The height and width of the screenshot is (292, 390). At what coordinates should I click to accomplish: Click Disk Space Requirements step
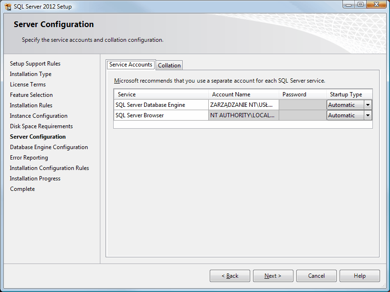[x=41, y=126]
